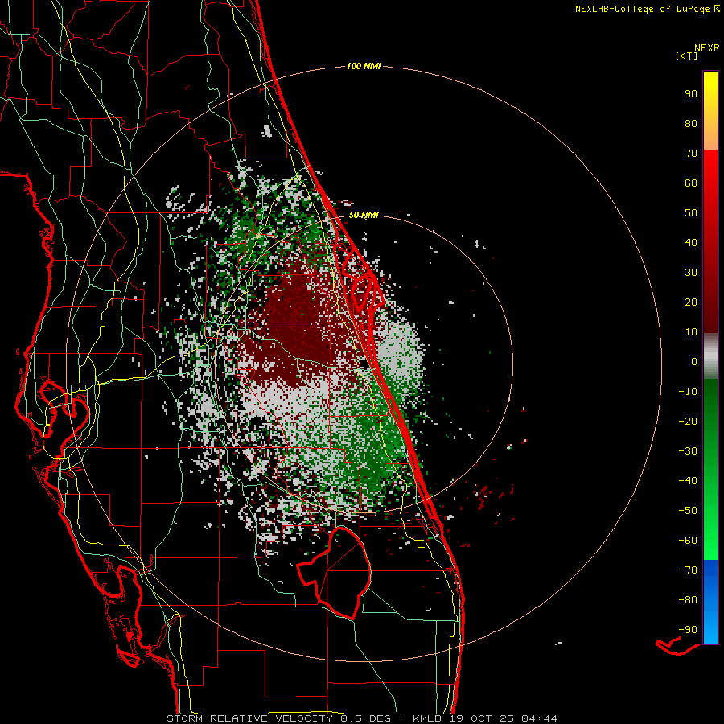Click the -60 value on the velocity scale
This screenshot has height=724, width=724.
(688, 541)
